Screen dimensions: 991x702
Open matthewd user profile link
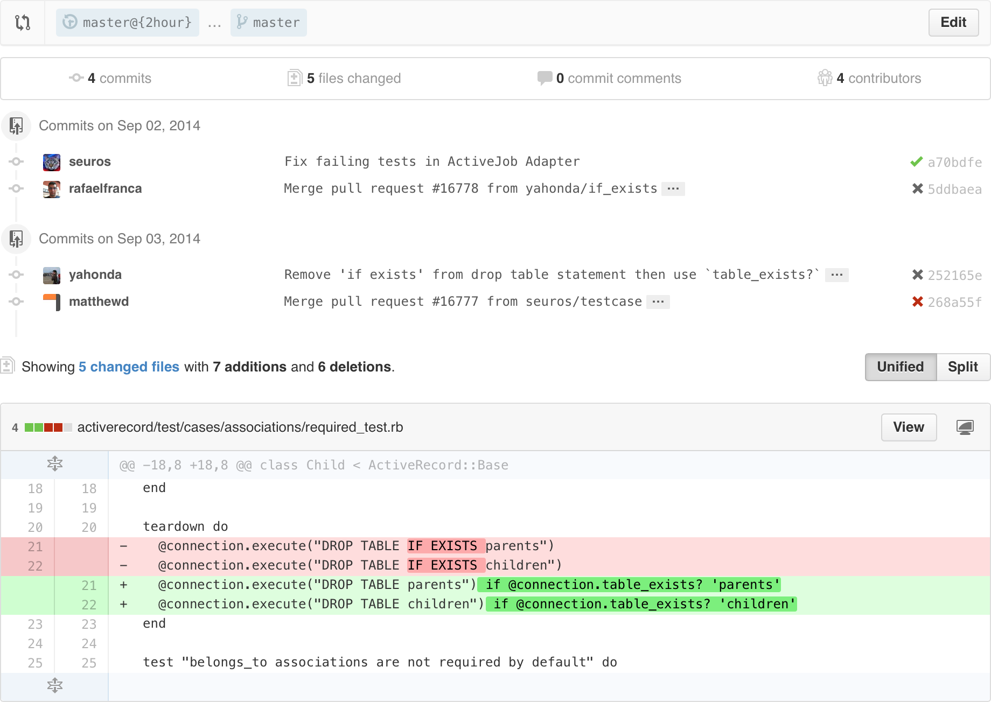(x=99, y=301)
